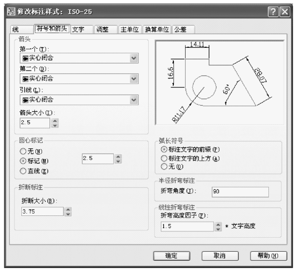296x271 pixels.
Task: Decrease 折弯高度因子 with the down arrow
Action: pos(218,229)
